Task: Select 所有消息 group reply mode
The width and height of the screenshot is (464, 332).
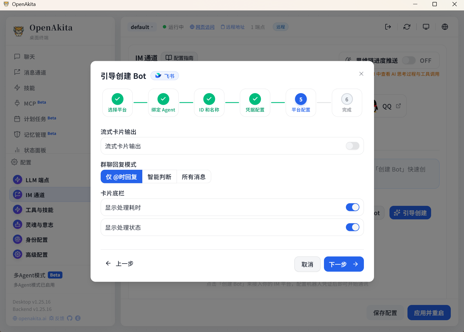Action: [x=194, y=177]
